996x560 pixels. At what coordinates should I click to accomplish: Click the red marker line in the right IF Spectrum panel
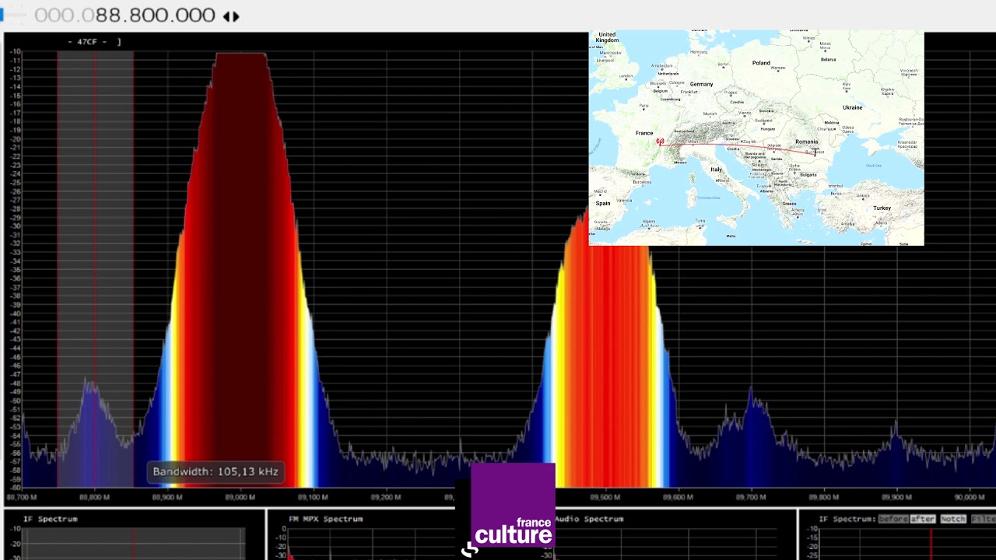pos(931,544)
